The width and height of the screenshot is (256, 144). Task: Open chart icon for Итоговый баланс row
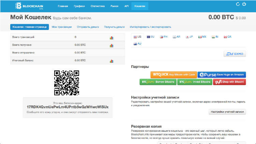[x=111, y=61]
